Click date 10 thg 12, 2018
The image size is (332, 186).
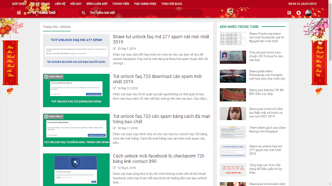pos(128,88)
